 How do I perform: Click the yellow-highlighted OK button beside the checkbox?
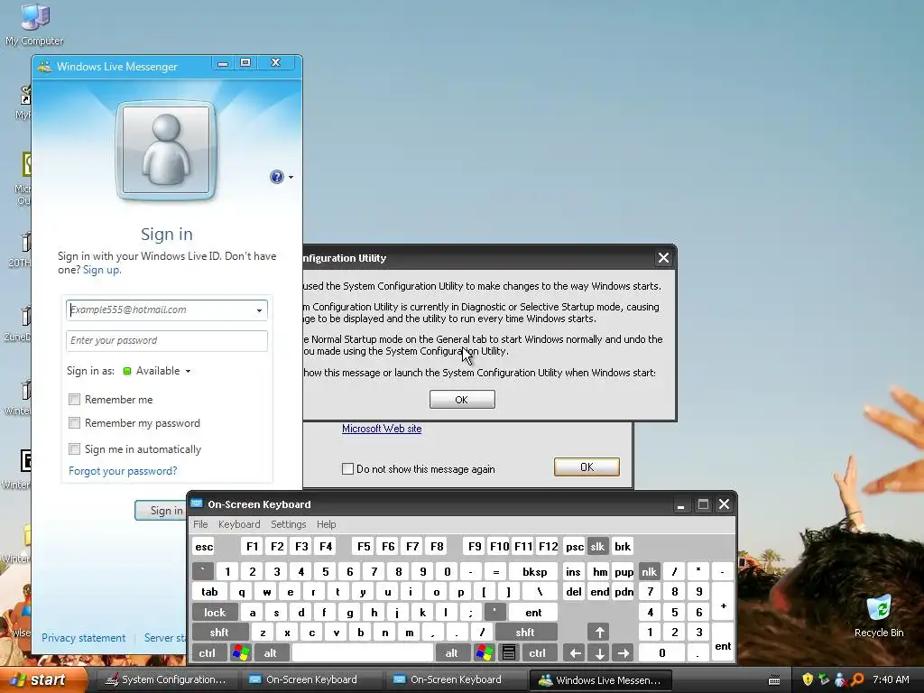click(587, 467)
